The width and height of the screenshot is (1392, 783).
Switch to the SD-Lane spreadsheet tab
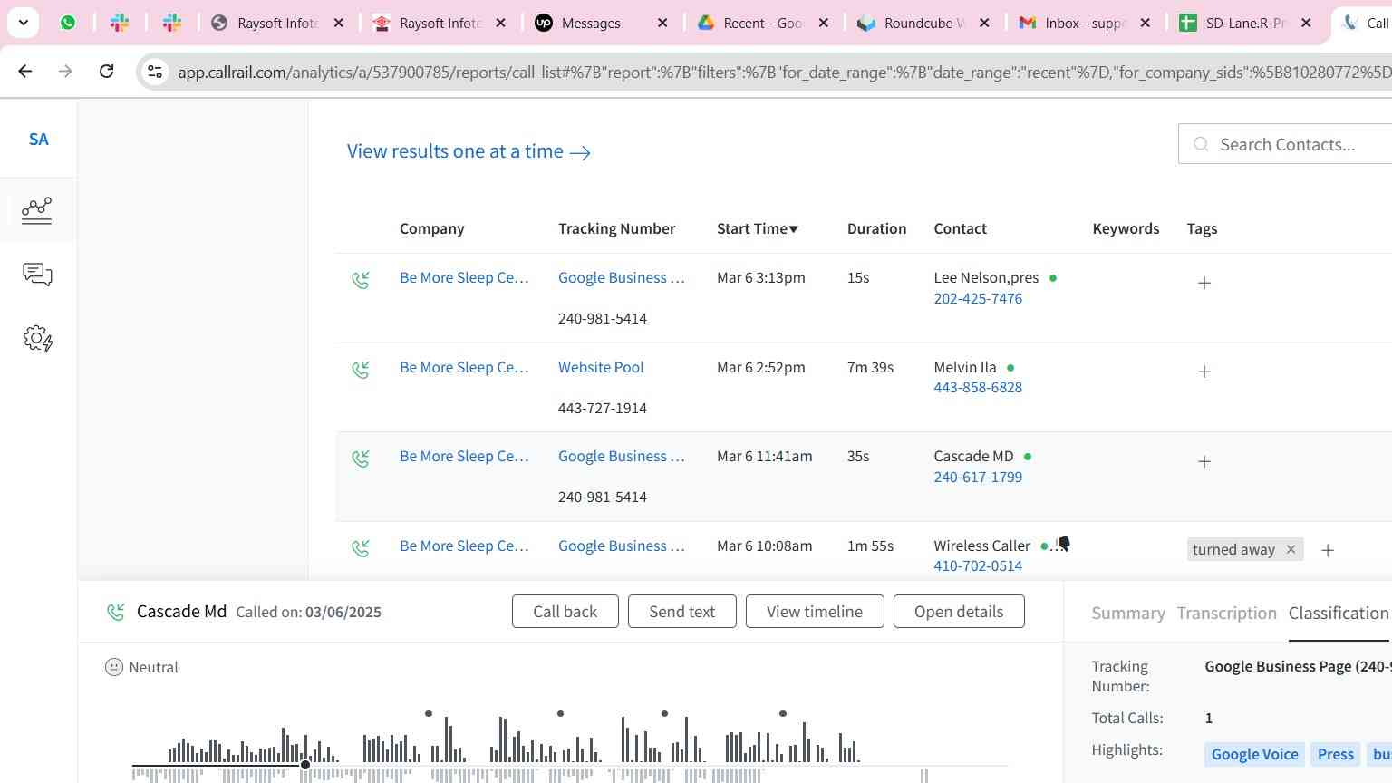[1246, 23]
